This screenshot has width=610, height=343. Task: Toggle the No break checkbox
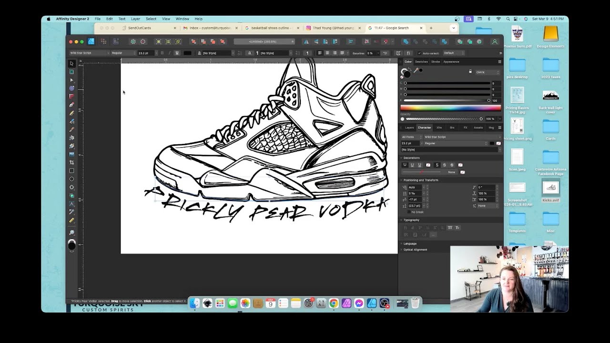click(x=408, y=212)
